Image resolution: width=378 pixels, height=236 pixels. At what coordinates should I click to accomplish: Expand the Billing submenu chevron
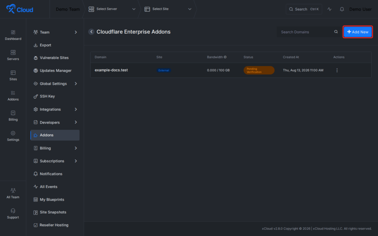[76, 148]
